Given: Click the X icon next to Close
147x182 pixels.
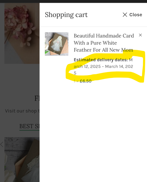Looking at the screenshot, I should 125,15.
